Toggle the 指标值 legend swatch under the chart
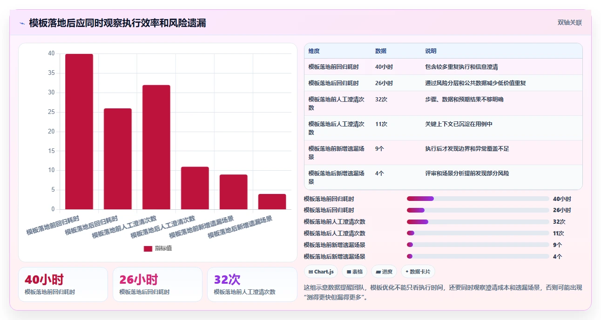Viewport: 601px width, 320px height. tap(148, 248)
